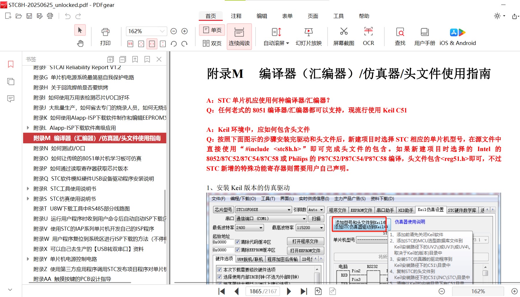520x297 pixels.
Task: Expand 附录R STC工具使用说明书 node
Action: pyautogui.click(x=28, y=189)
